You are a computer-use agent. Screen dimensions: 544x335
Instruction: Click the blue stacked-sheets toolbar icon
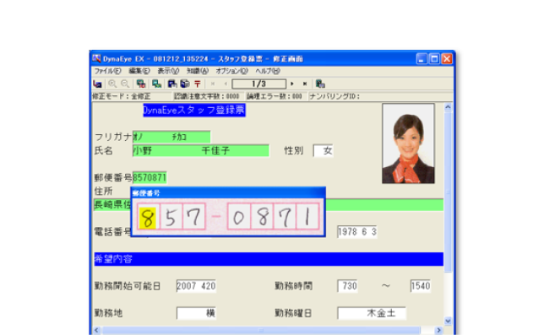pos(185,84)
